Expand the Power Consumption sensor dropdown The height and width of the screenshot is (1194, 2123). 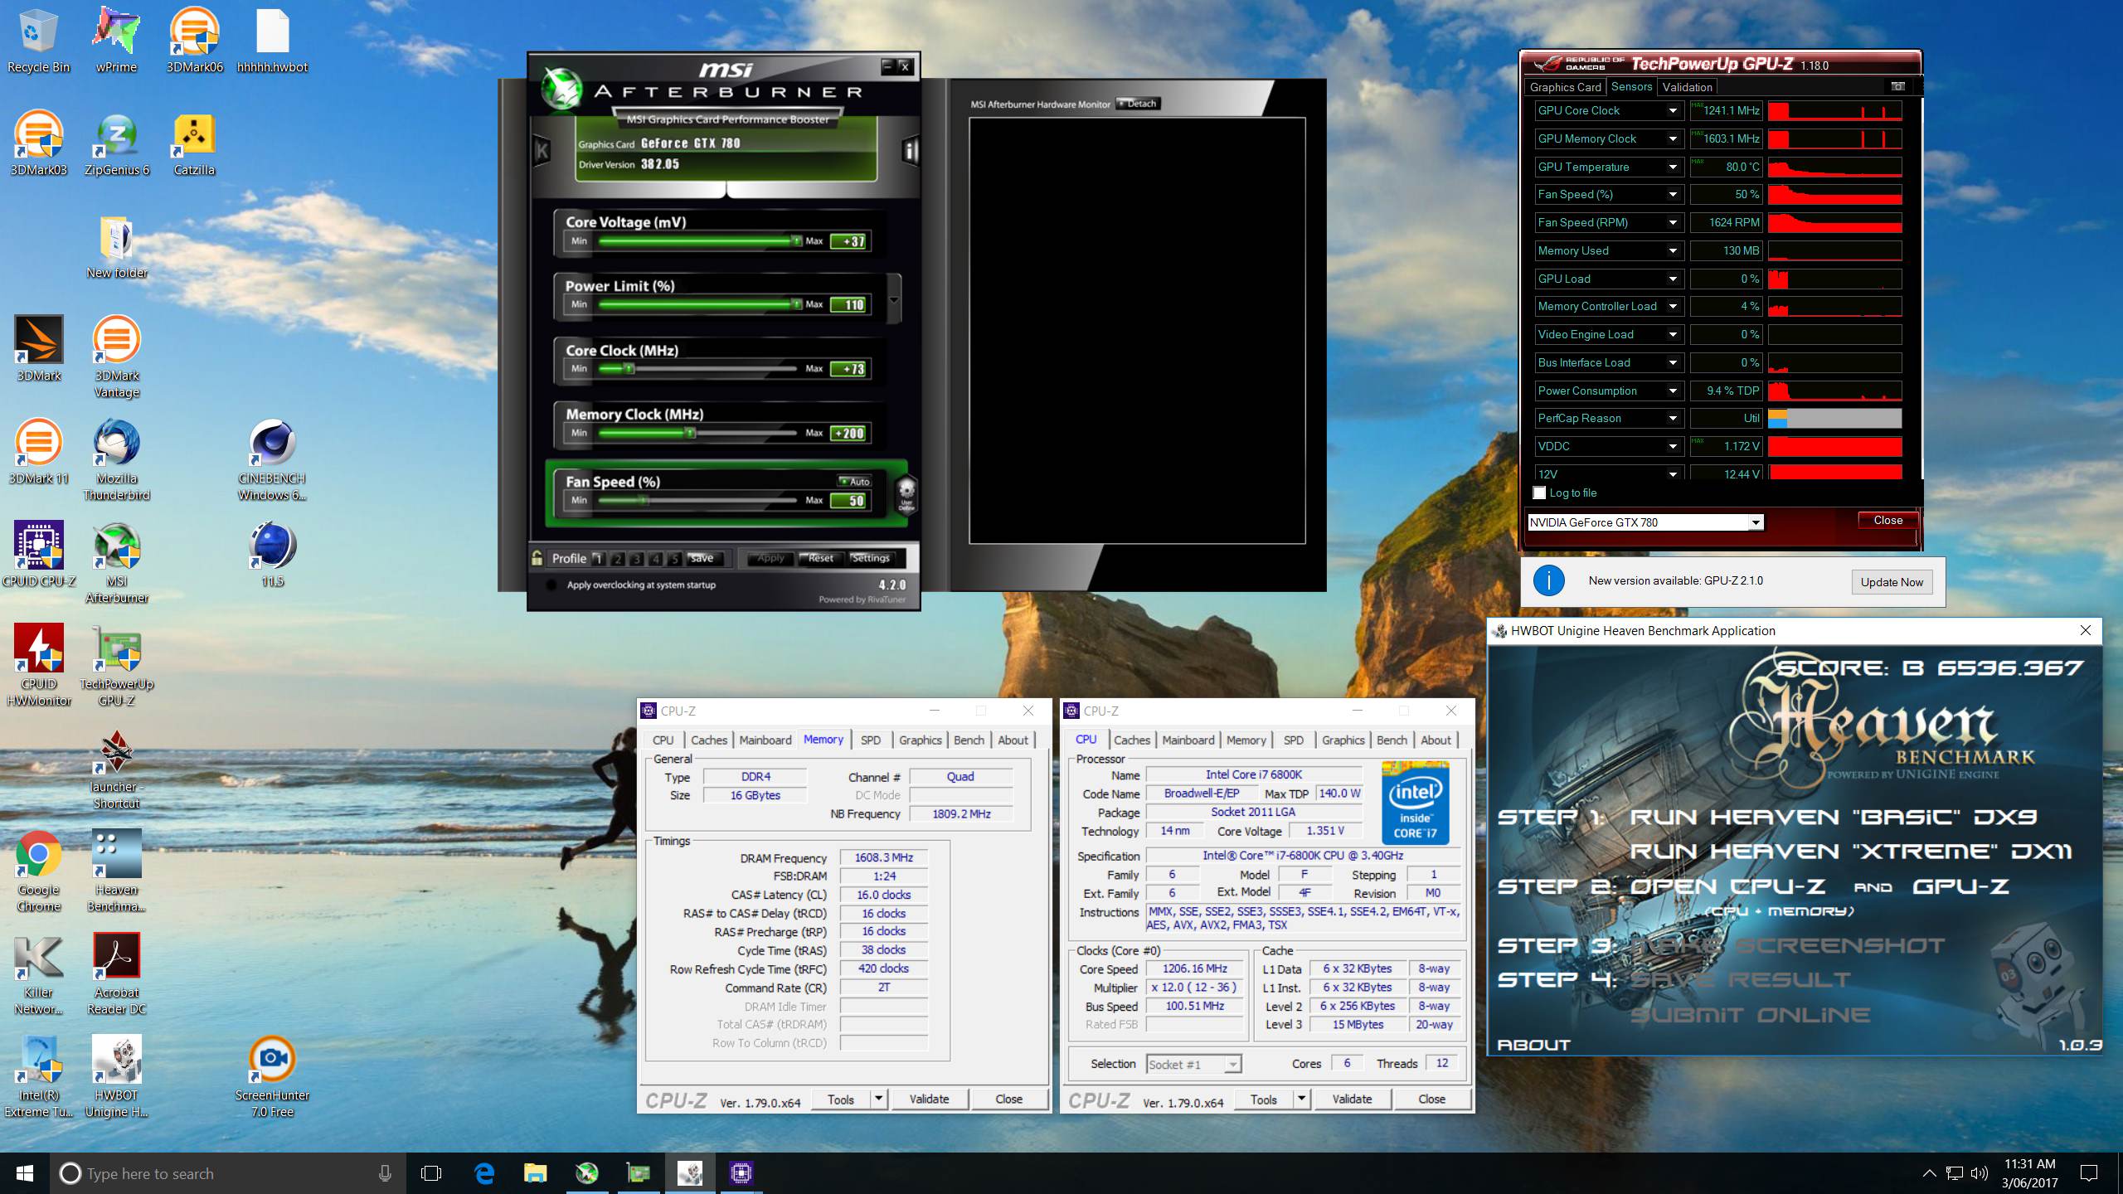[x=1673, y=391]
